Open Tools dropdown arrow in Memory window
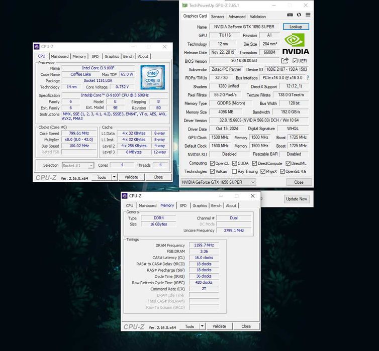Image resolution: width=379 pixels, height=351 pixels. [202, 326]
